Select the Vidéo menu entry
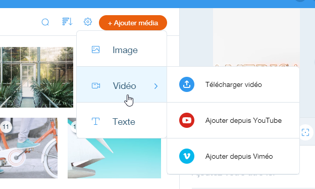This screenshot has height=189, width=315. click(x=122, y=84)
